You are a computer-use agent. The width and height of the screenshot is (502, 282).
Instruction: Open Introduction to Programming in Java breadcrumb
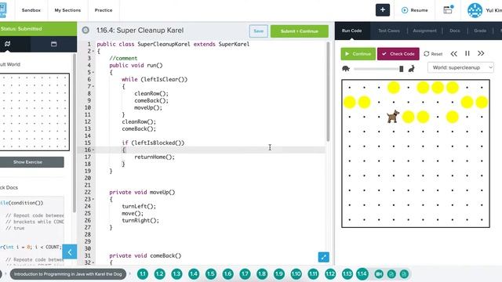(x=68, y=274)
